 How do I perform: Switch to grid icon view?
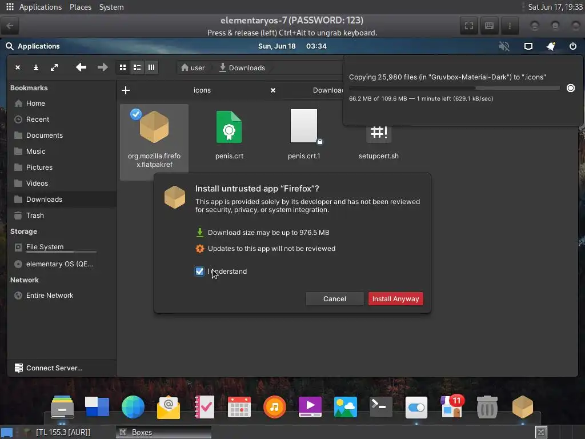(123, 67)
